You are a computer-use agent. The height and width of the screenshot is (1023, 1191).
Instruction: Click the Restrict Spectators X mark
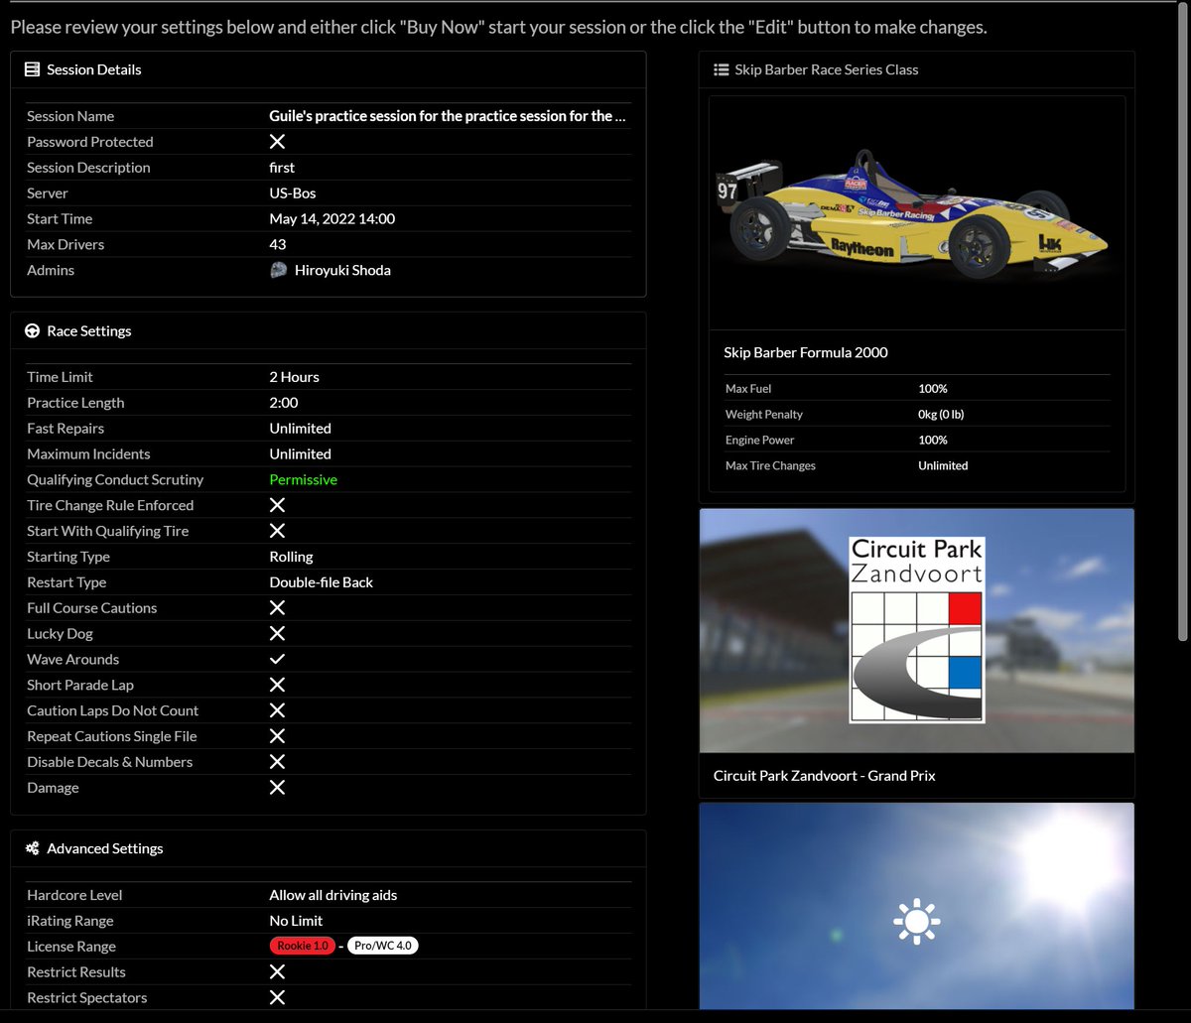point(278,997)
